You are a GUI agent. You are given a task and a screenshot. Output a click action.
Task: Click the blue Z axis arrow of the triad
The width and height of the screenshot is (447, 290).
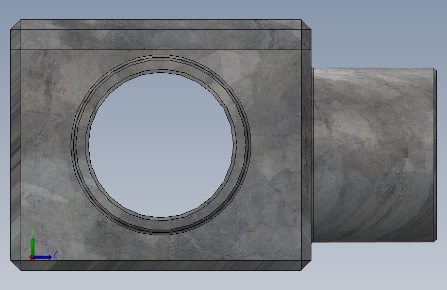click(x=43, y=257)
